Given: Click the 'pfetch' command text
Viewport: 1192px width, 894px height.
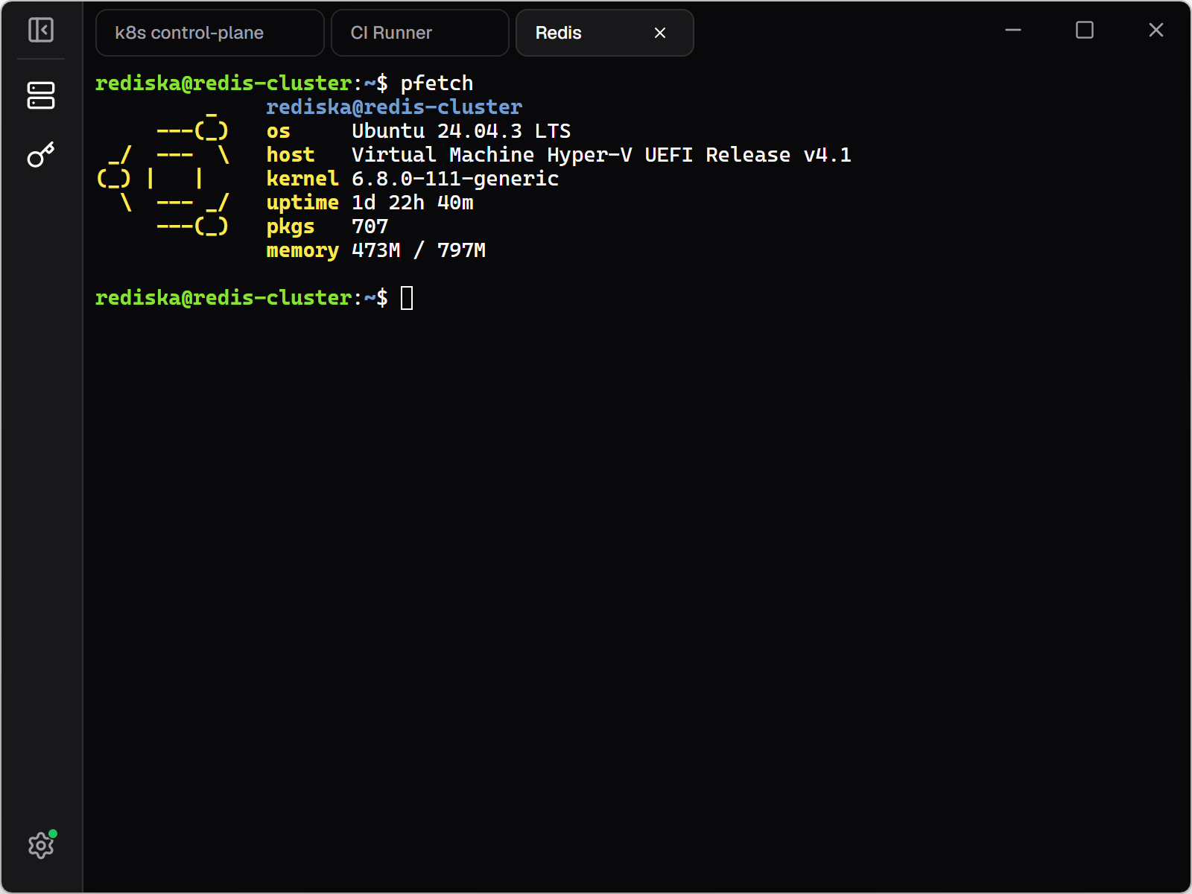Looking at the screenshot, I should [x=437, y=83].
